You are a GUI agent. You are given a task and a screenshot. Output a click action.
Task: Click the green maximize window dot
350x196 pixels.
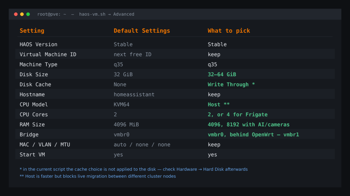28,14
